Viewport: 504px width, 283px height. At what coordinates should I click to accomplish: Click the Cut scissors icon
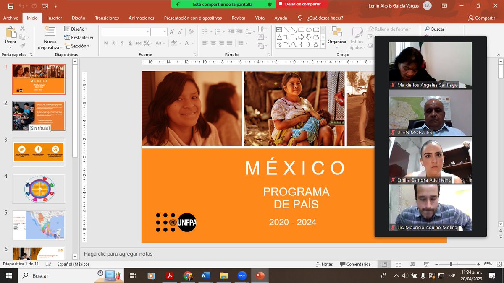coord(22,29)
